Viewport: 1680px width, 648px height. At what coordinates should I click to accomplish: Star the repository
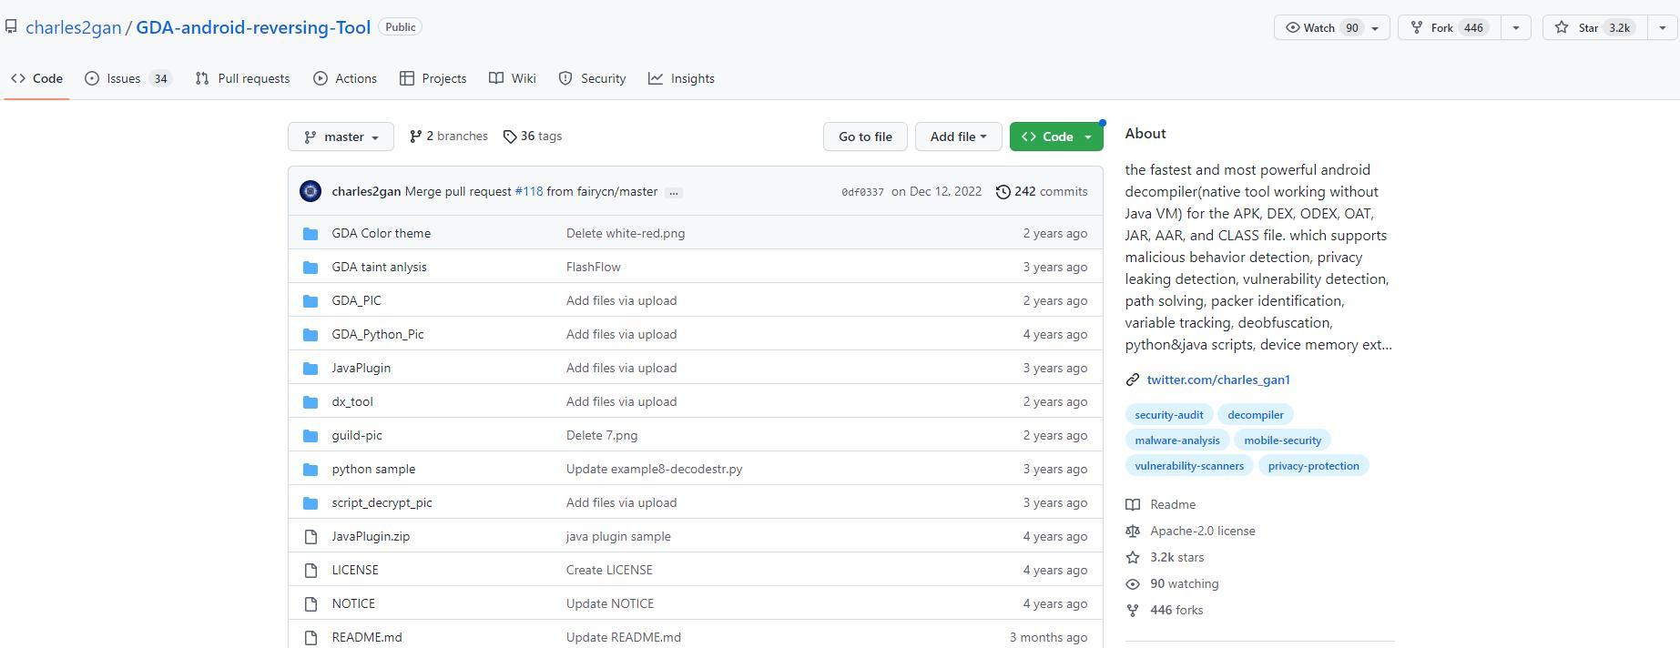tap(1595, 27)
